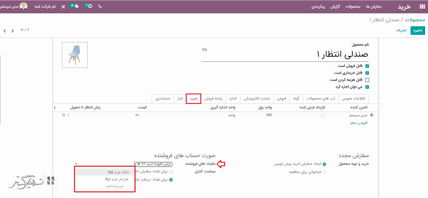The width and height of the screenshot is (428, 198).
Task: Open the apps grid menu
Action: (422, 6)
